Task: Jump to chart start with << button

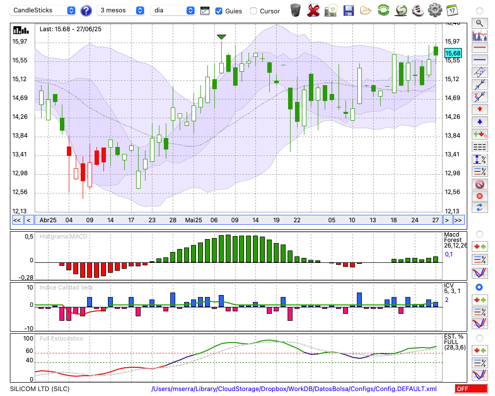Action: tap(17, 220)
